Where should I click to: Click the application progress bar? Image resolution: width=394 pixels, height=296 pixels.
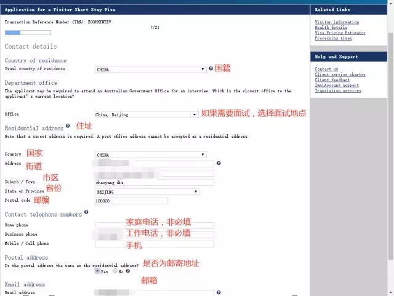pyautogui.click(x=20, y=32)
